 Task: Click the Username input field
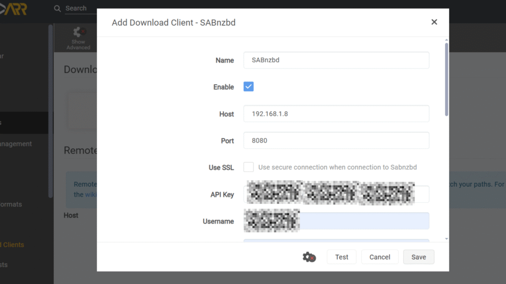coord(364,221)
